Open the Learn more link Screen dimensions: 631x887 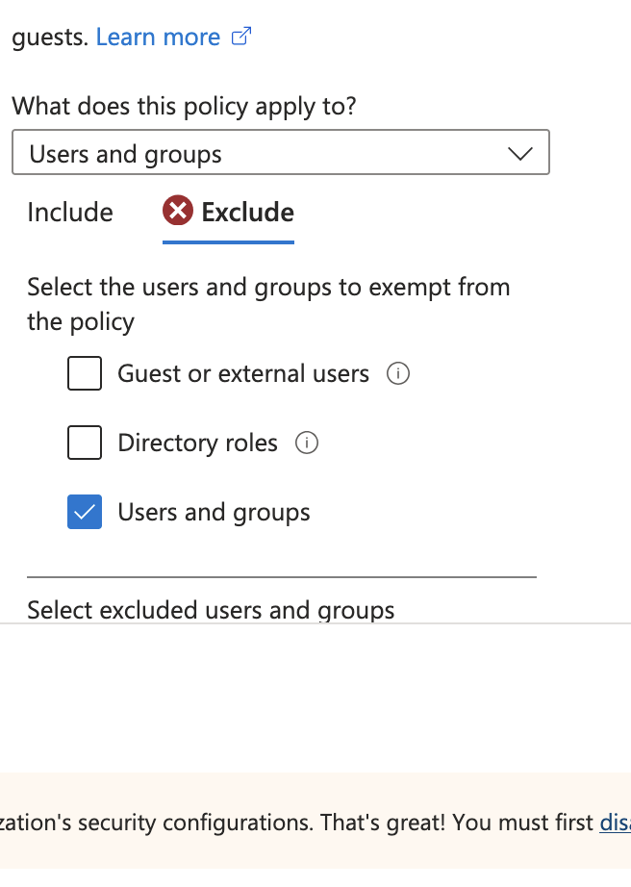coord(158,38)
